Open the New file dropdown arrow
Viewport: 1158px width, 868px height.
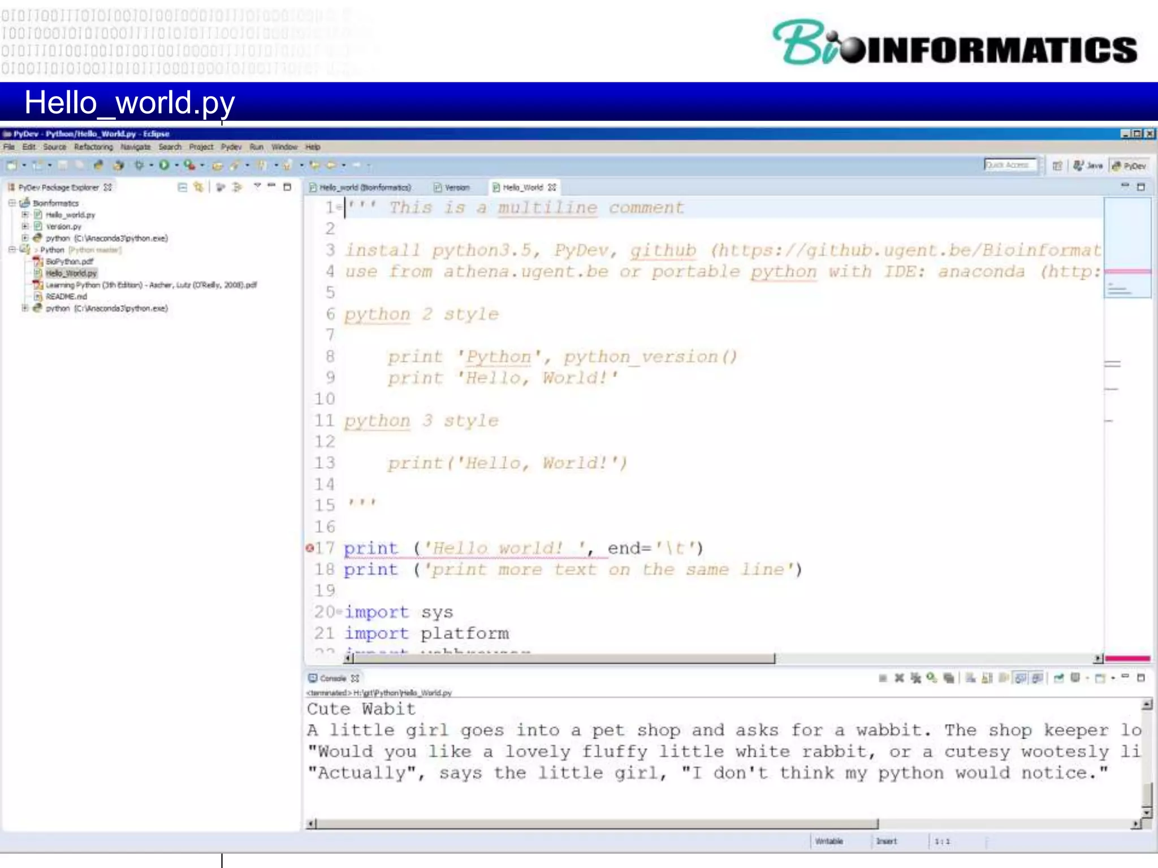24,166
